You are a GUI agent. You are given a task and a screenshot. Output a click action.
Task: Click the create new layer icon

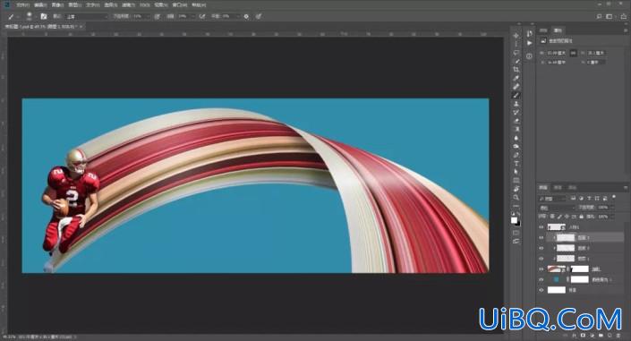pyautogui.click(x=610, y=335)
